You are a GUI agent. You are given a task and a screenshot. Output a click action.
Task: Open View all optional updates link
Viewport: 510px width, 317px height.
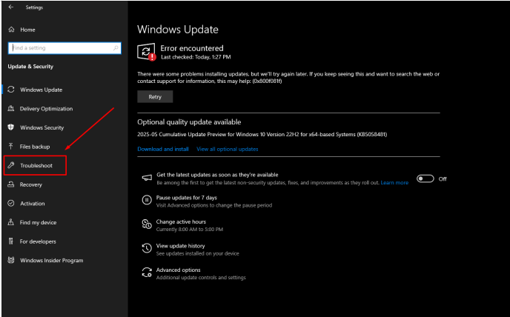click(228, 149)
